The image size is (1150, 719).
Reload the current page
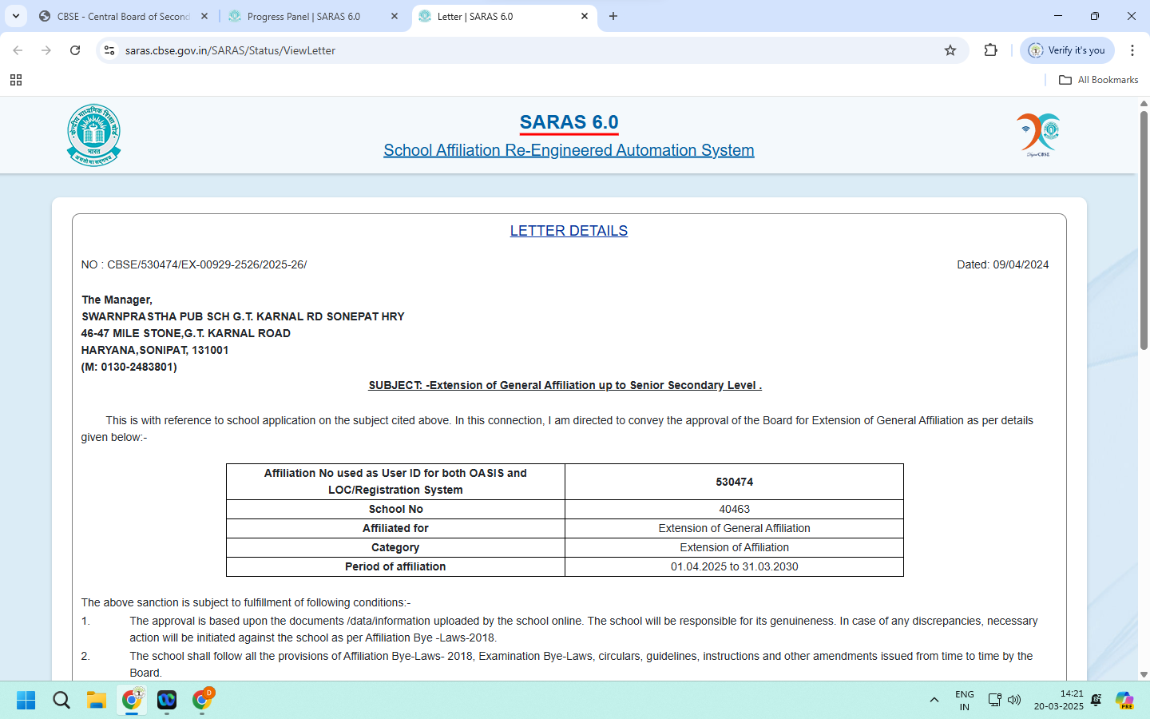pyautogui.click(x=75, y=50)
